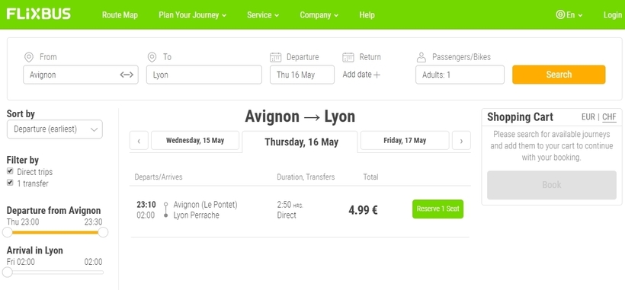Click the From location pin icon
Image resolution: width=625 pixels, height=290 pixels.
[29, 57]
